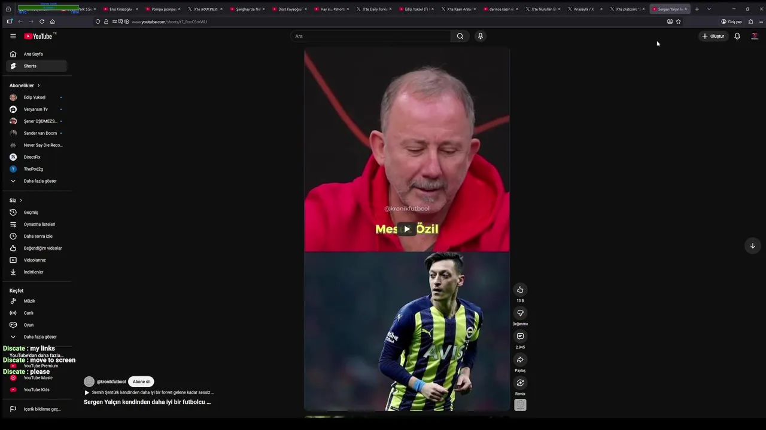Open Oynatma listeleri
This screenshot has width=766, height=430.
tap(36, 224)
